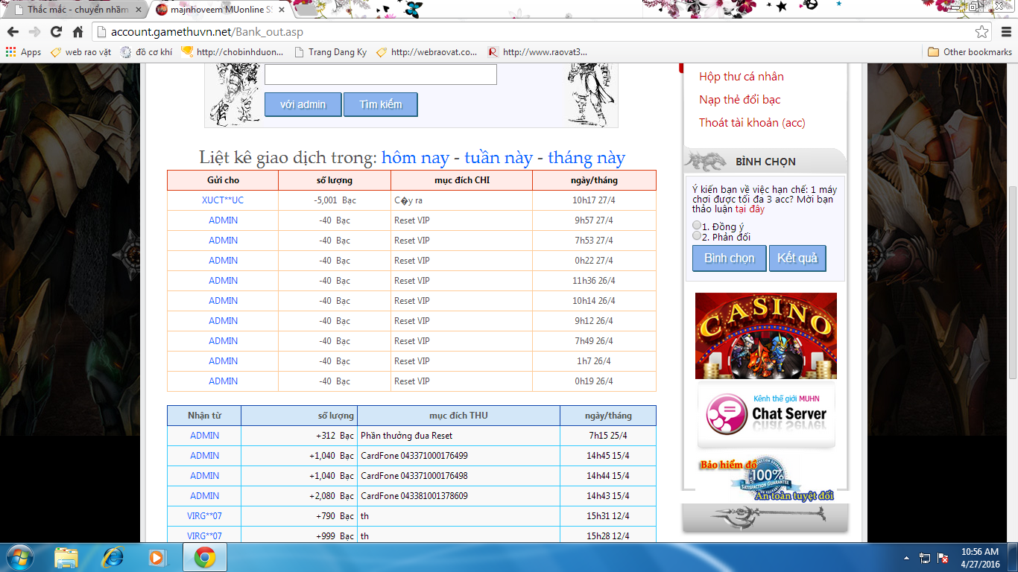Open 'Nạp thẻ đổi bạc' link
This screenshot has width=1018, height=572.
[740, 100]
